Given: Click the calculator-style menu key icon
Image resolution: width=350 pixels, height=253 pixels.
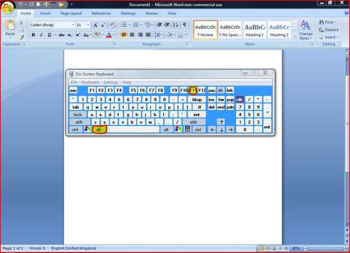Looking at the screenshot, I should [187, 130].
